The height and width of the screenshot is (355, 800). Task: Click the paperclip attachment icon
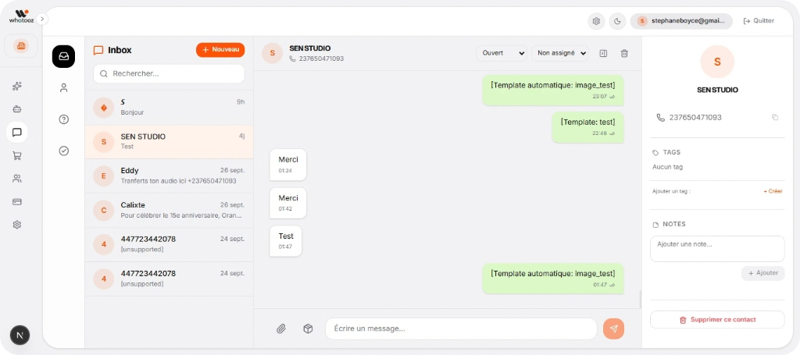click(281, 329)
